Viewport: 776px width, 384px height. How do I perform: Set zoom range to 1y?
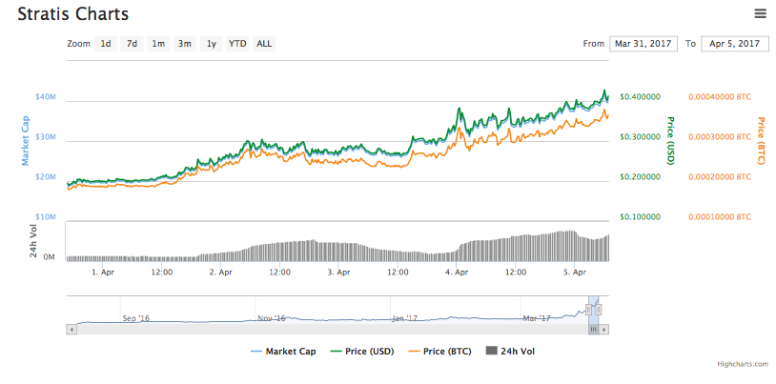212,44
